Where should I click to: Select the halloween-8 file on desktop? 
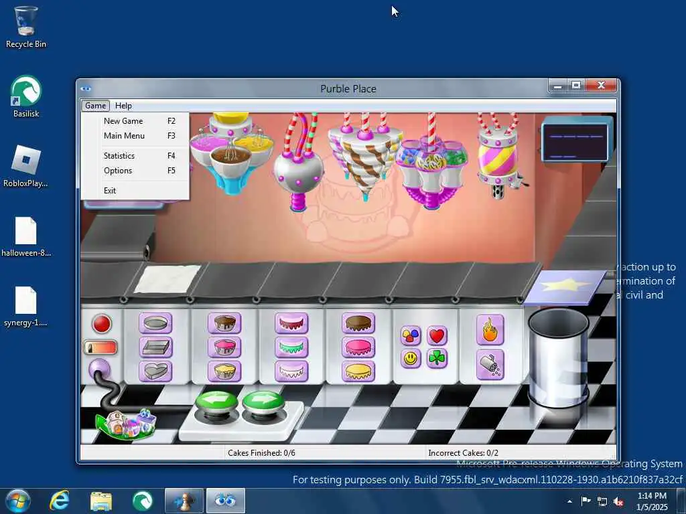26,236
